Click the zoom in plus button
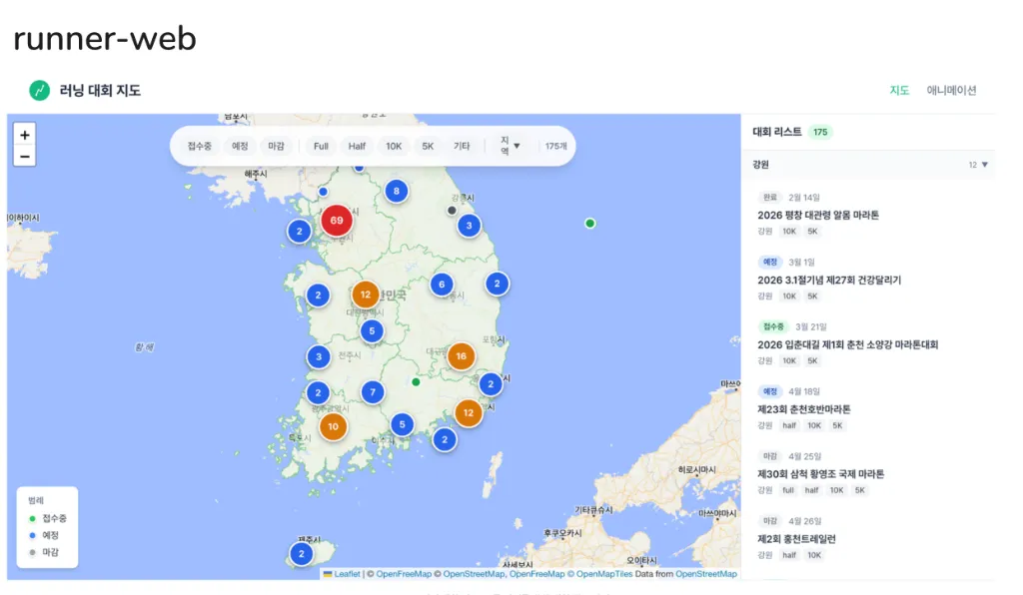The width and height of the screenshot is (1023, 595). 25,135
